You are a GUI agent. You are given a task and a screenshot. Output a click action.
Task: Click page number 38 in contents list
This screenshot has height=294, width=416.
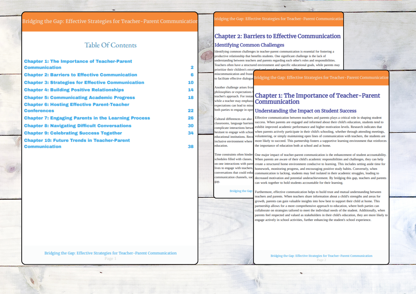pyautogui.click(x=191, y=147)
